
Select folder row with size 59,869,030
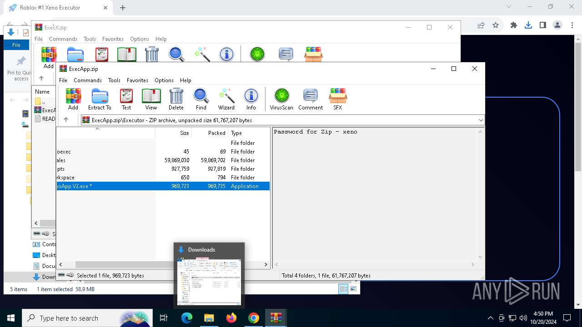(x=163, y=160)
